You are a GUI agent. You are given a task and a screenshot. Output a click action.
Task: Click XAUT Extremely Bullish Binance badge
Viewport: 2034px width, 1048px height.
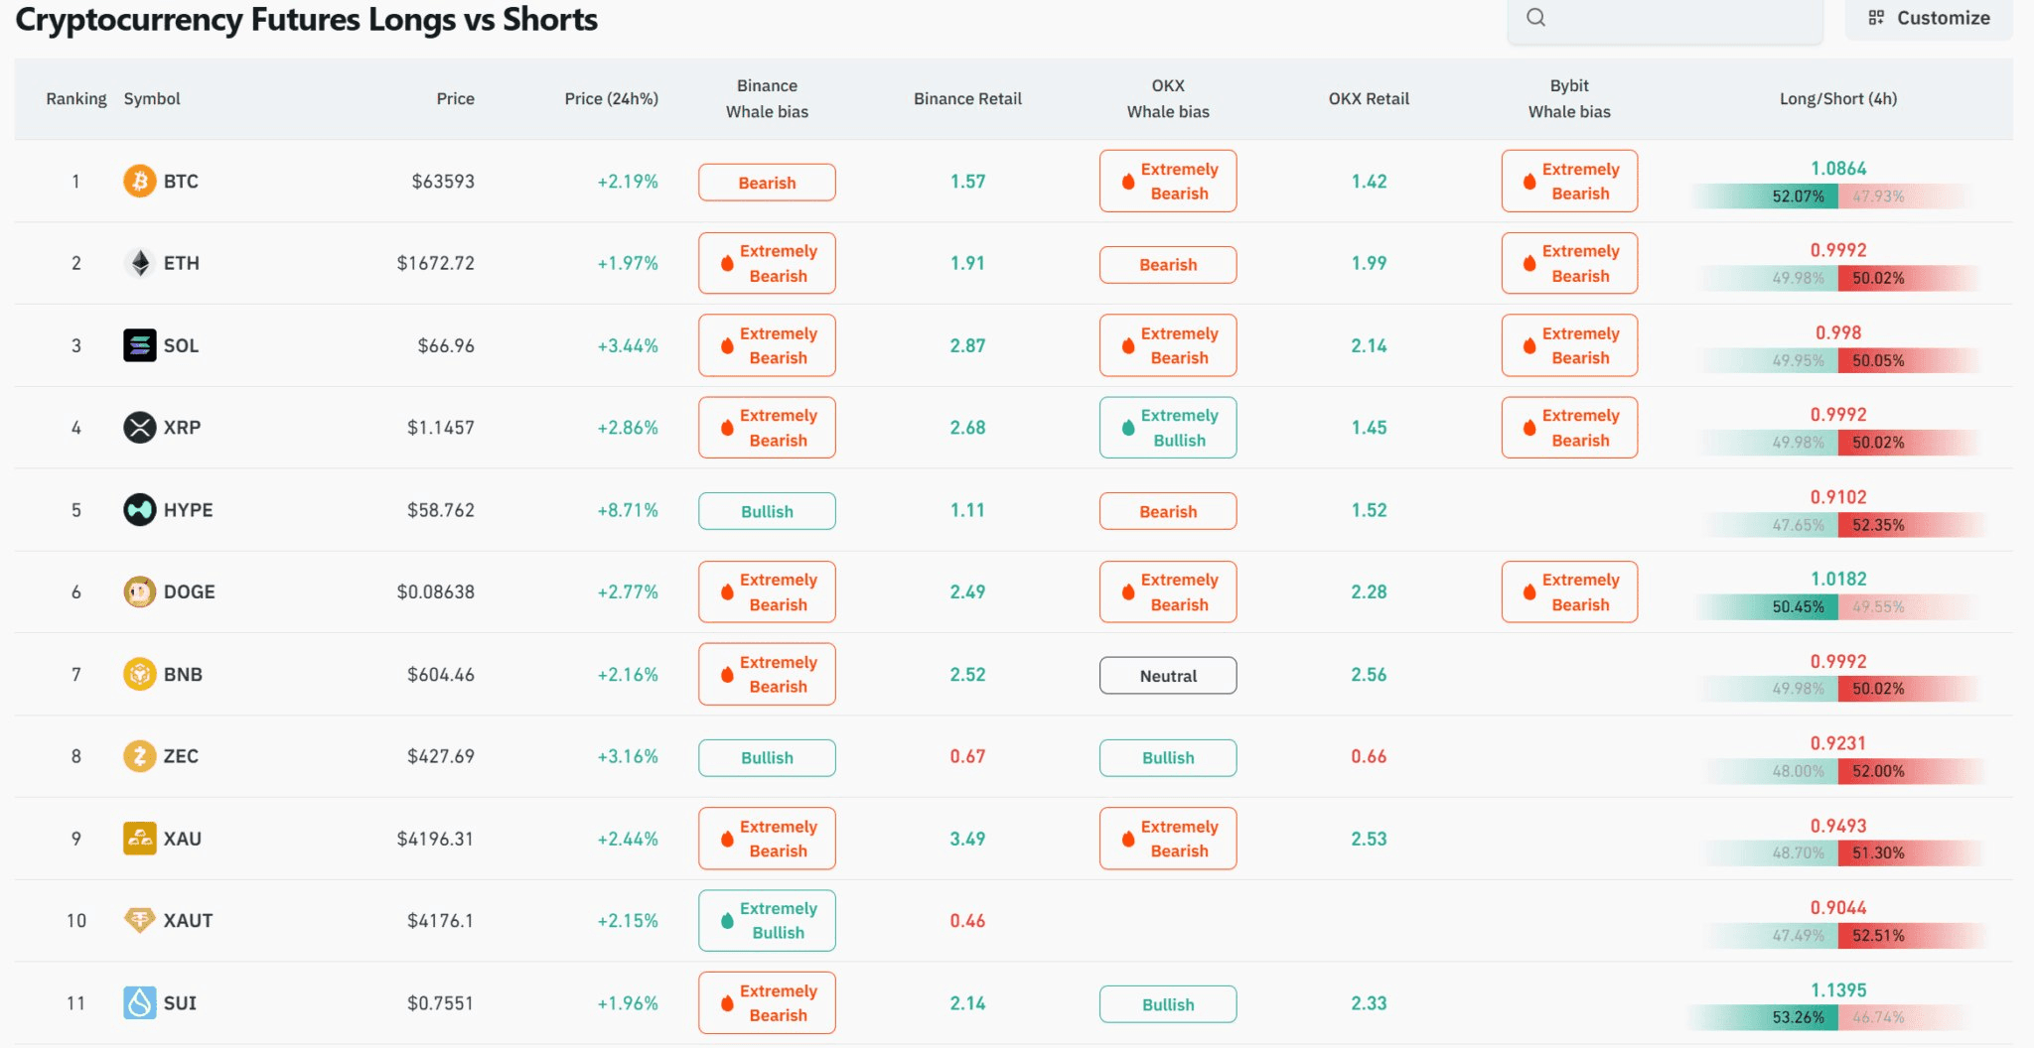coord(767,921)
